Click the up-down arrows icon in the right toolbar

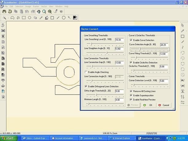point(182,97)
